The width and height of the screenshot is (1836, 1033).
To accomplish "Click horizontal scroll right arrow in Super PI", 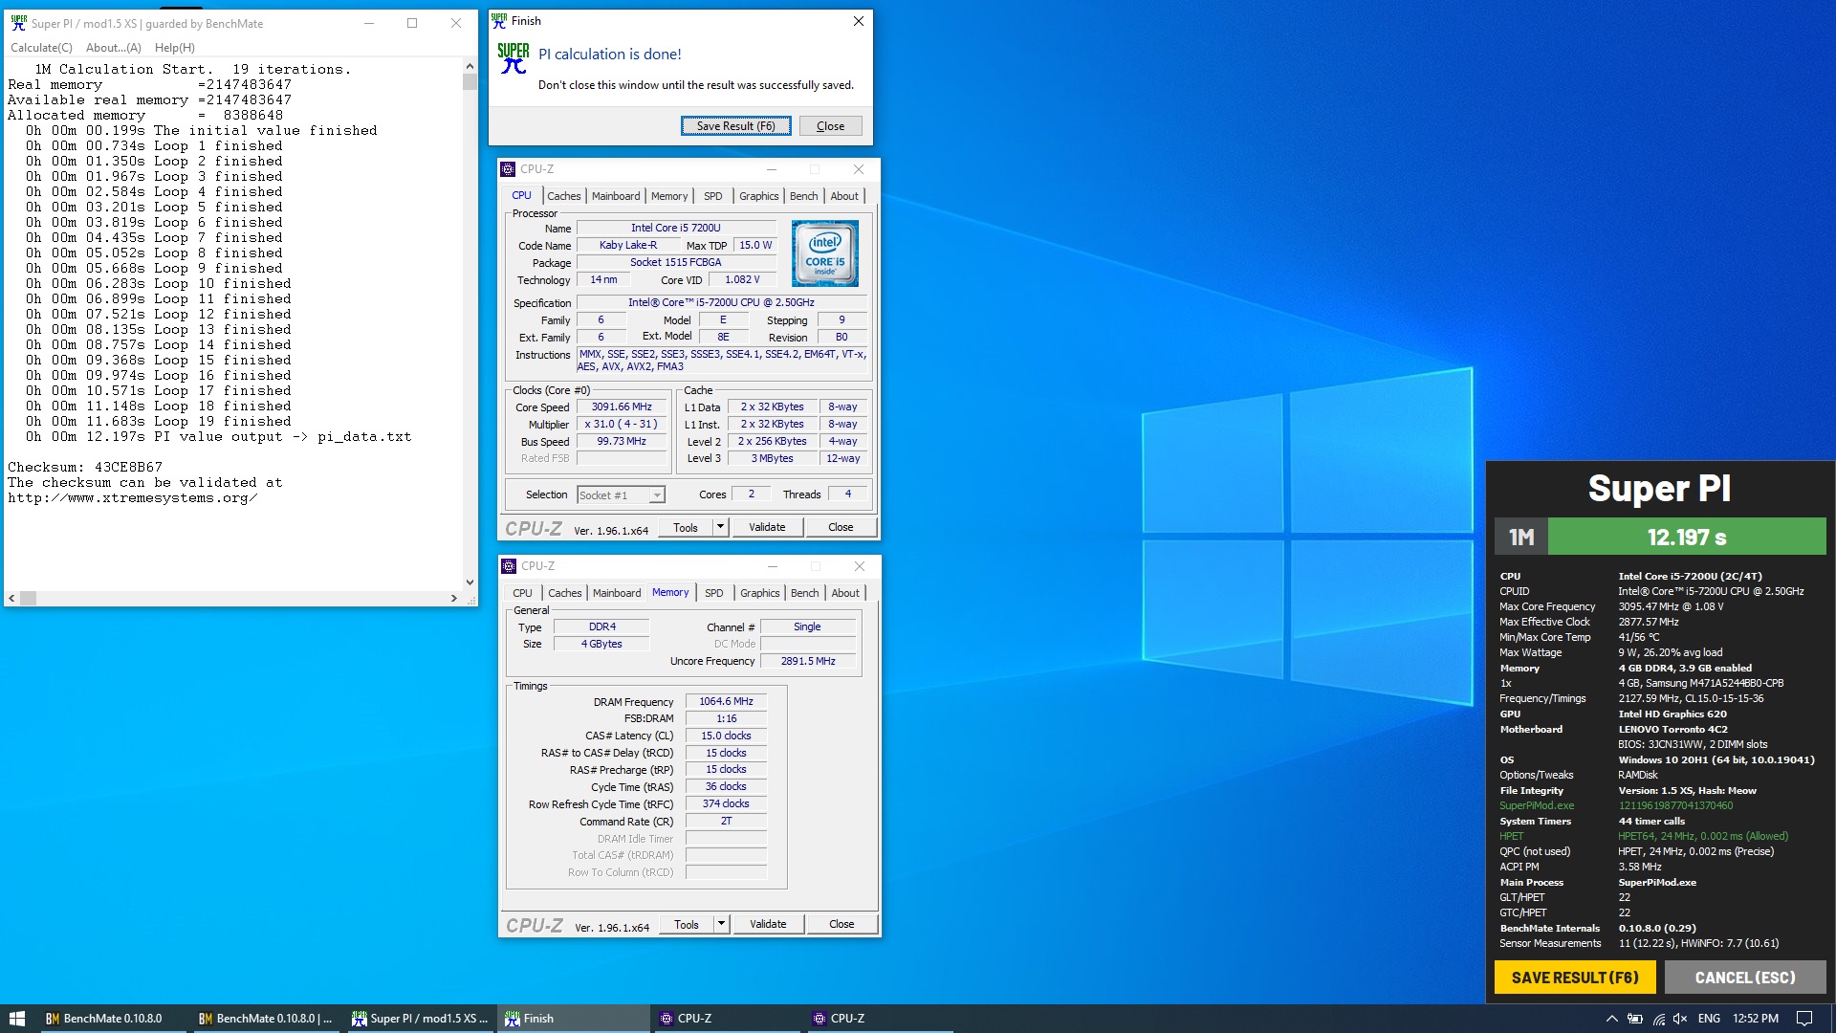I will tap(454, 599).
